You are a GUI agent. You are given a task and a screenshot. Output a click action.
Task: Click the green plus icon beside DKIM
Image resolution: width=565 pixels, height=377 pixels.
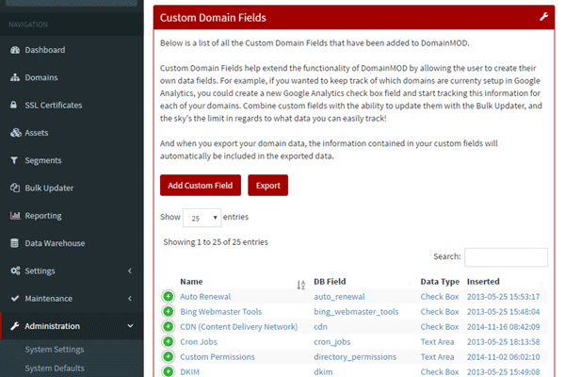pyautogui.click(x=168, y=372)
